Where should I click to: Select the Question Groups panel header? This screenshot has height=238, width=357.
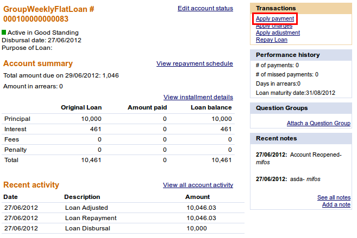click(281, 108)
